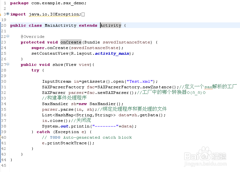
Task: Click the activity_main layout reference
Action: [112, 53]
